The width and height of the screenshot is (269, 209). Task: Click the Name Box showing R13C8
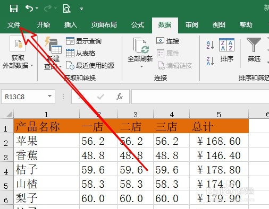[25, 97]
